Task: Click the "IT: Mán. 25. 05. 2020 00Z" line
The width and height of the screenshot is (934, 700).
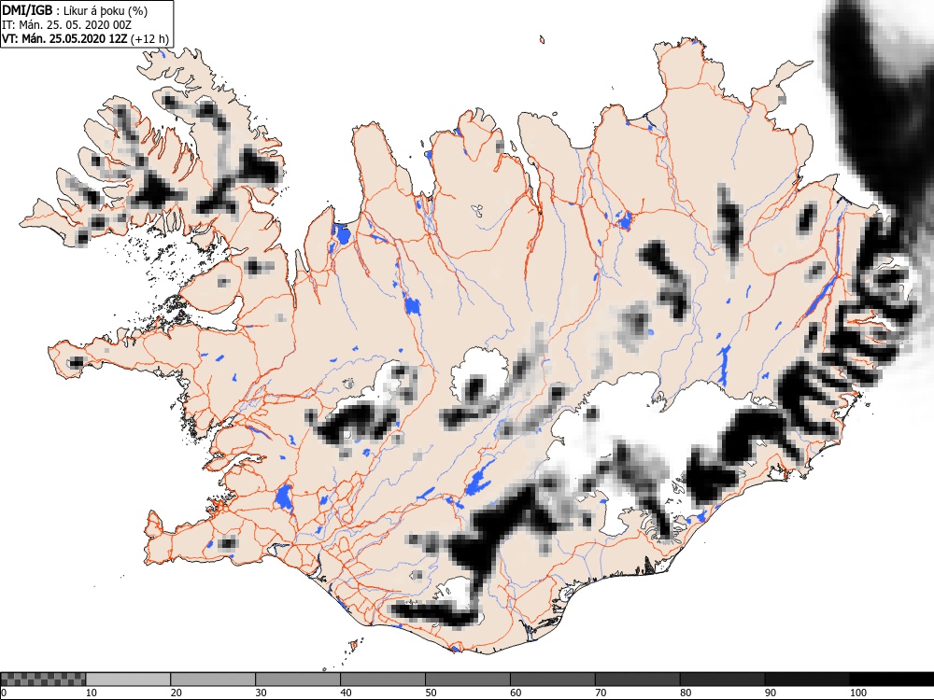Action: 66,25
